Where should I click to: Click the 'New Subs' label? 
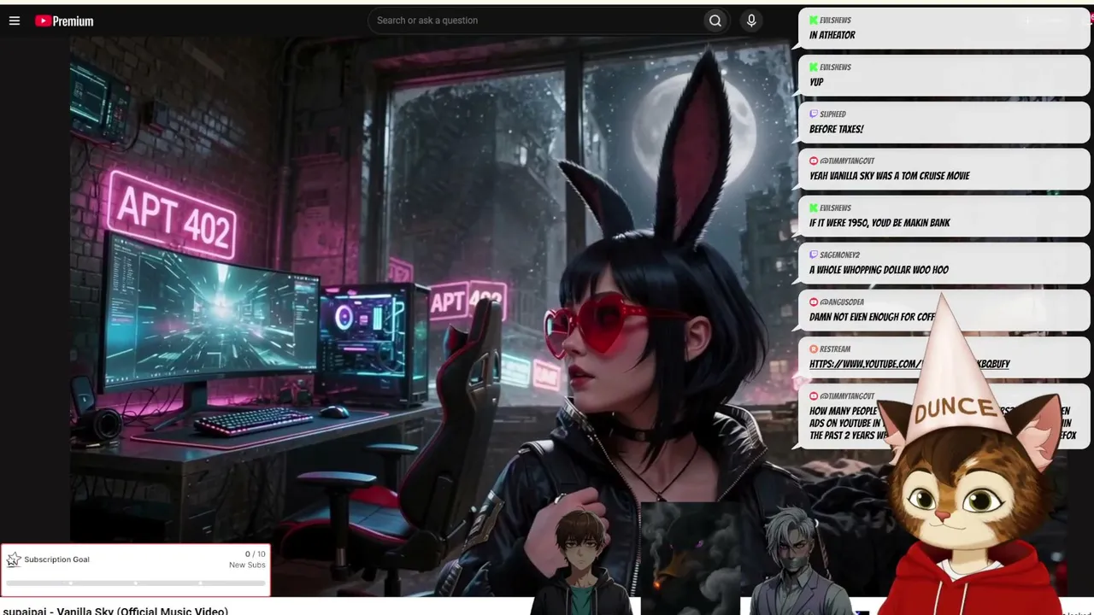coord(247,565)
